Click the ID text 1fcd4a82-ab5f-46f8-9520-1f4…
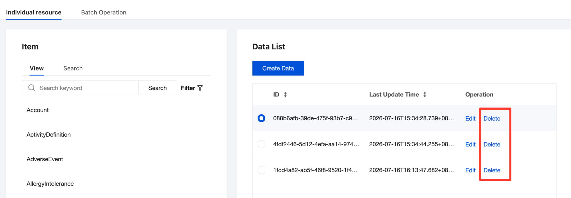This screenshot has height=198, width=571. click(x=315, y=170)
